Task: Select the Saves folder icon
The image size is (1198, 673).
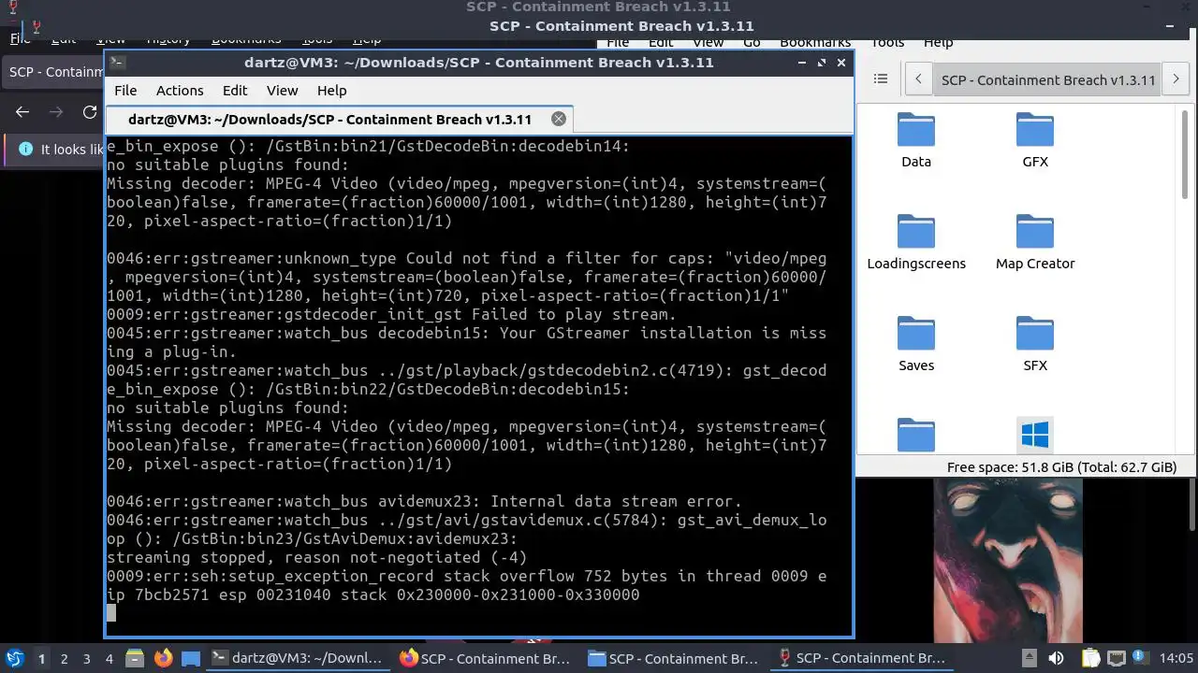Action: pos(915,334)
